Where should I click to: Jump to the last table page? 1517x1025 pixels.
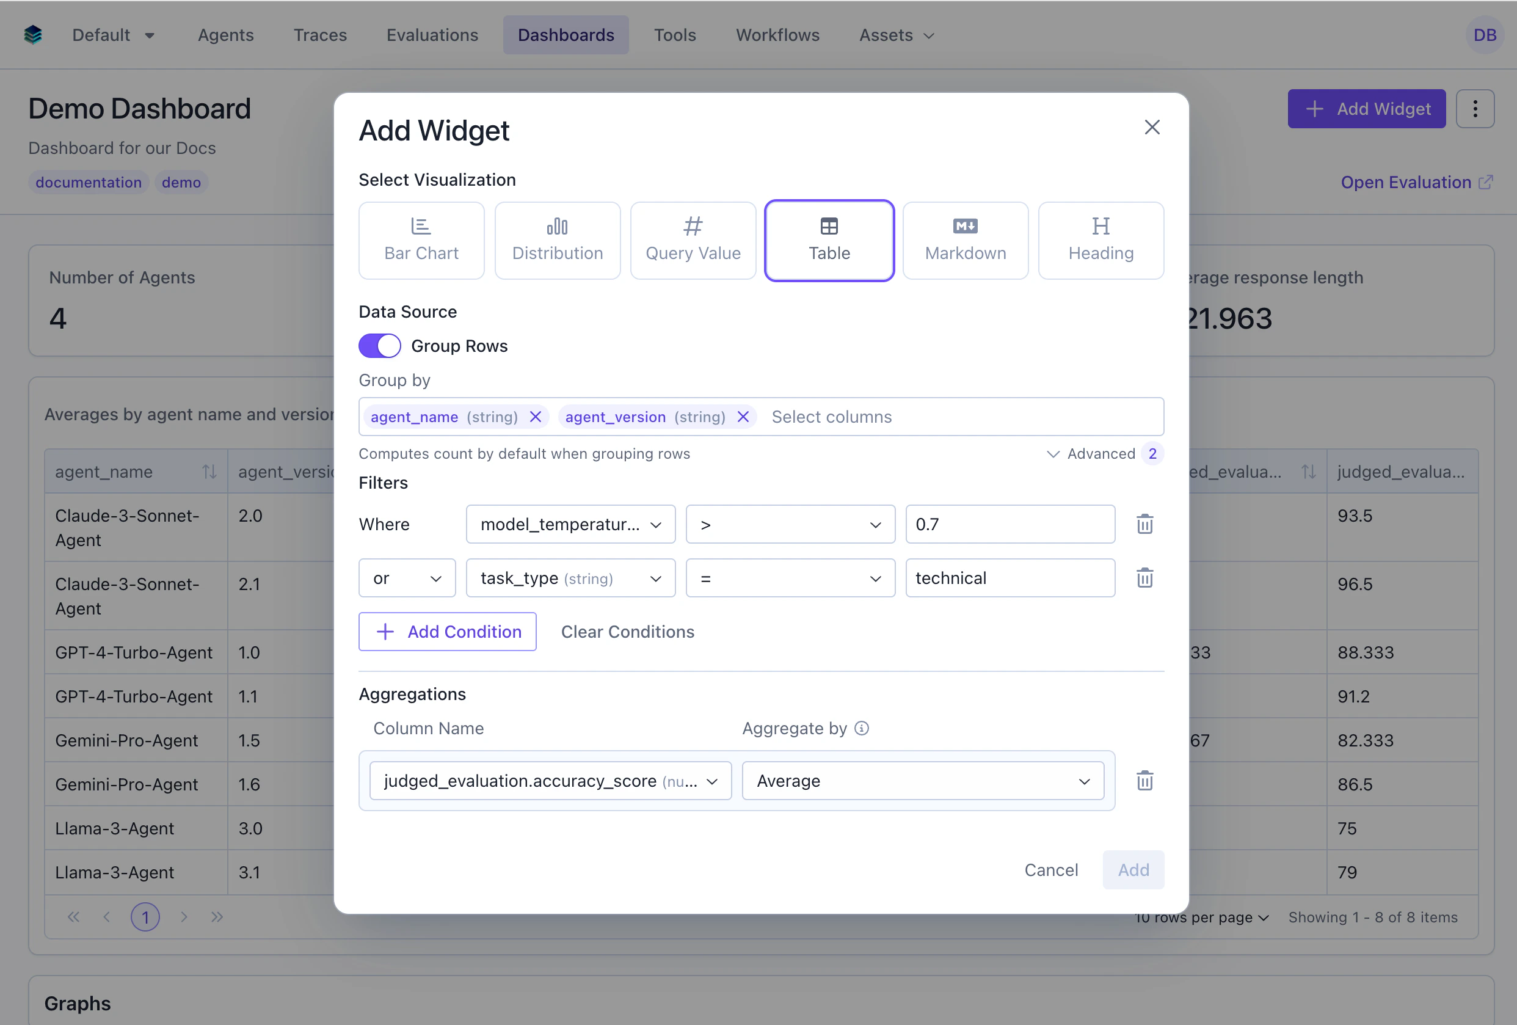click(x=217, y=917)
